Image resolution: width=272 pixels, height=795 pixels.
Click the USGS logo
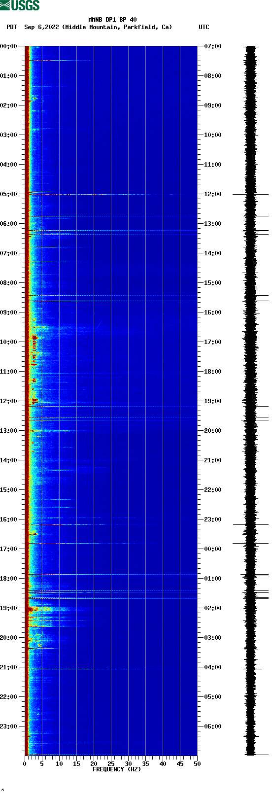pos(20,5)
